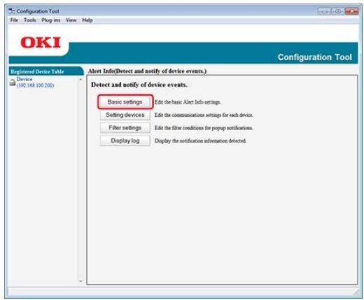Image resolution: width=364 pixels, height=300 pixels.
Task: Open the Help menu
Action: click(x=87, y=20)
